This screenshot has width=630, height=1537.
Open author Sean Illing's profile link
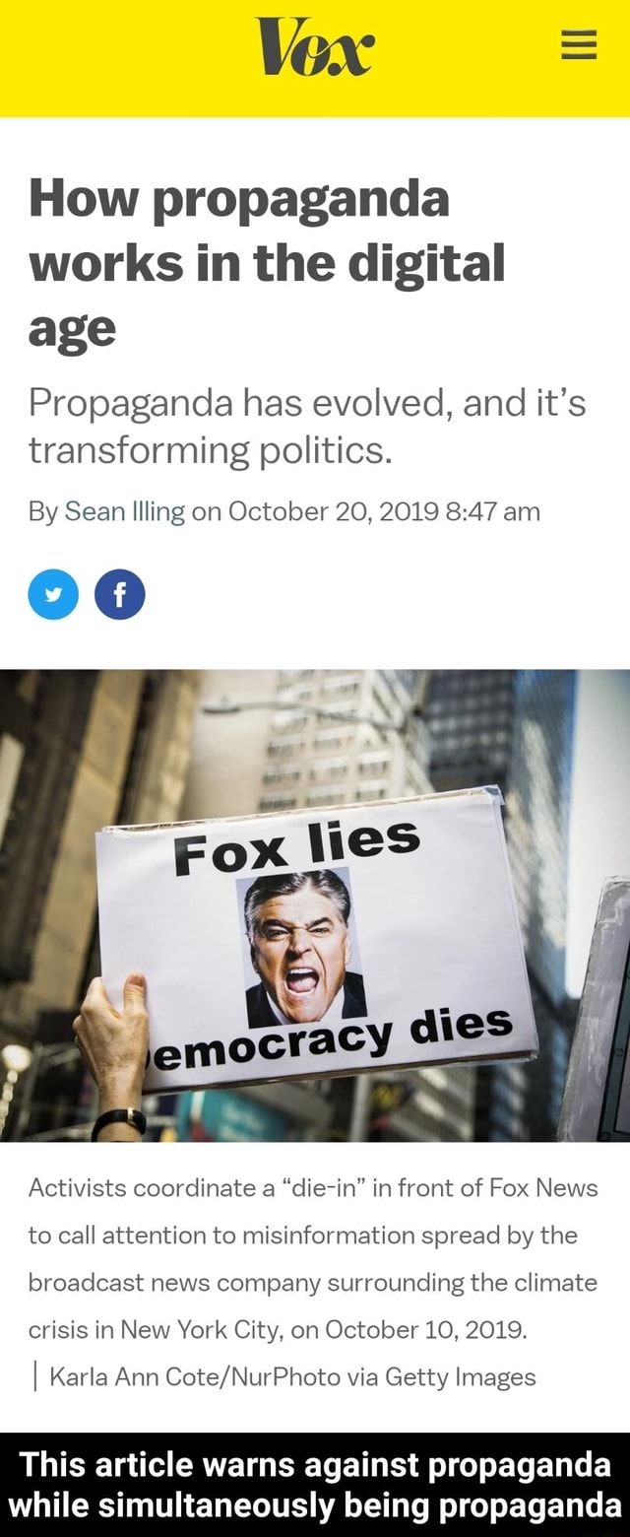[x=125, y=512]
